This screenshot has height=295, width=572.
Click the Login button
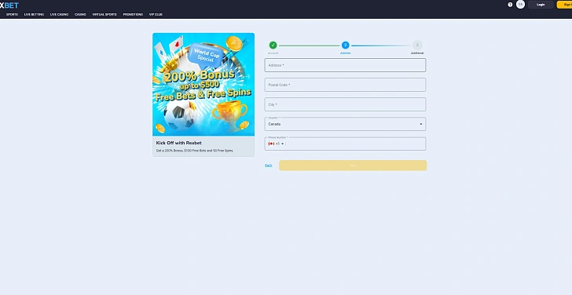(x=541, y=5)
